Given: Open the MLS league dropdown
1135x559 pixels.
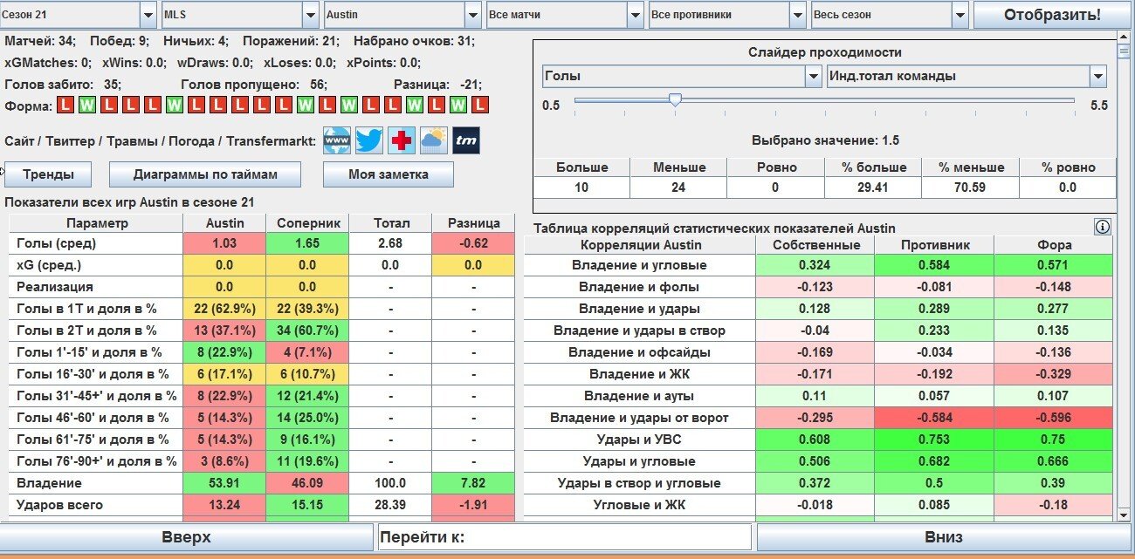Looking at the screenshot, I should pos(310,15).
